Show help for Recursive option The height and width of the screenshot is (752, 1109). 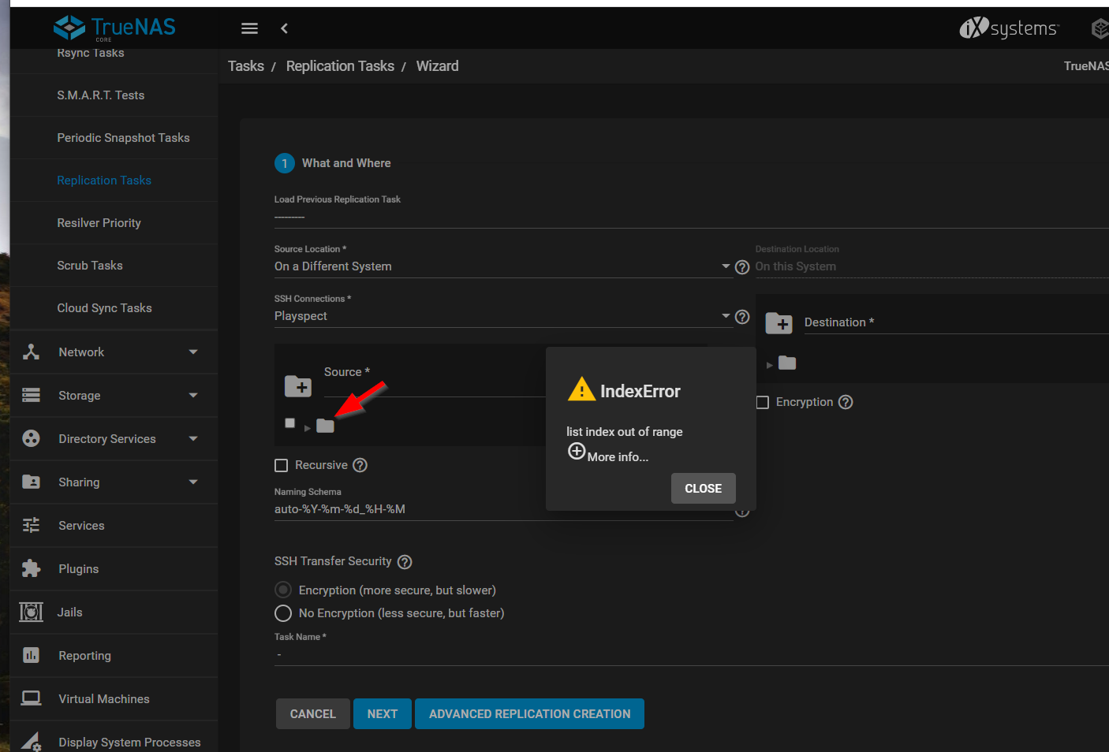[360, 465]
